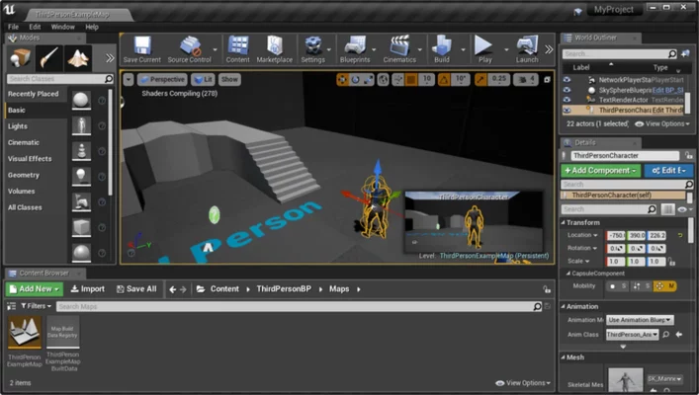The image size is (699, 395).
Task: Select the Lights category in Modes
Action: tap(18, 126)
